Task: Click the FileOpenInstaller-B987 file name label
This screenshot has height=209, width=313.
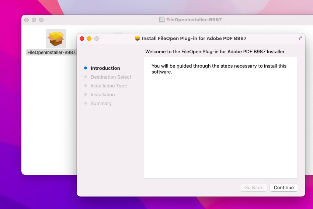Action: [x=52, y=53]
